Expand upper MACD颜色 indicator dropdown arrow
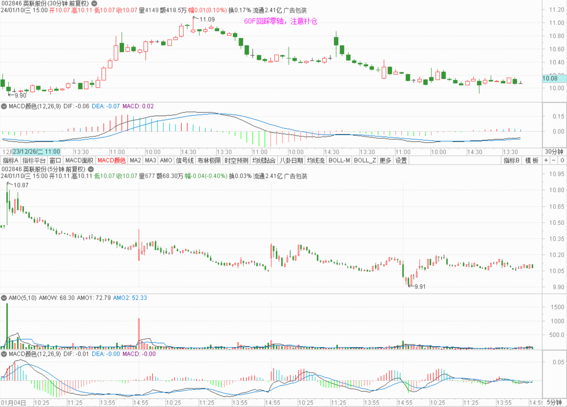The width and height of the screenshot is (567, 407). [4, 106]
